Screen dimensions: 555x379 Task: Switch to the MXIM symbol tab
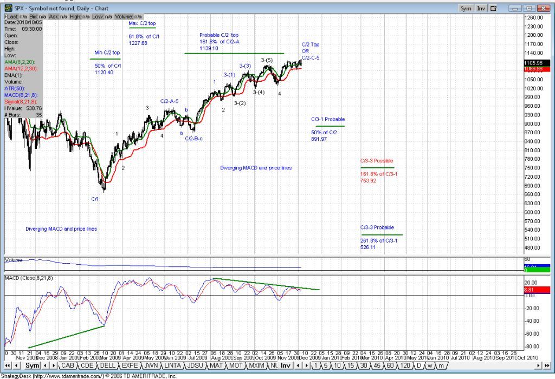tap(257, 365)
